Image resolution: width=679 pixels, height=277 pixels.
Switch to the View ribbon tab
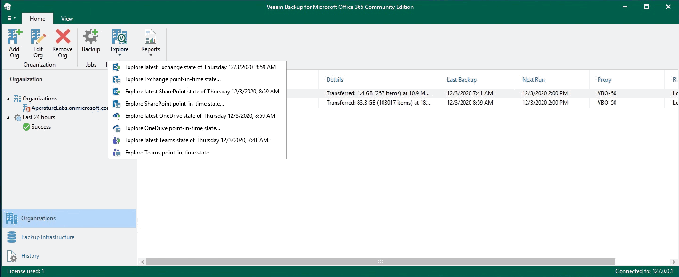[67, 19]
